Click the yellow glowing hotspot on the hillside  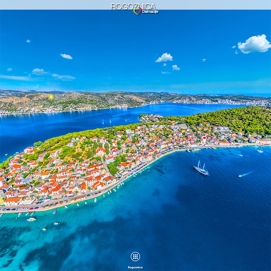click(x=51, y=97)
